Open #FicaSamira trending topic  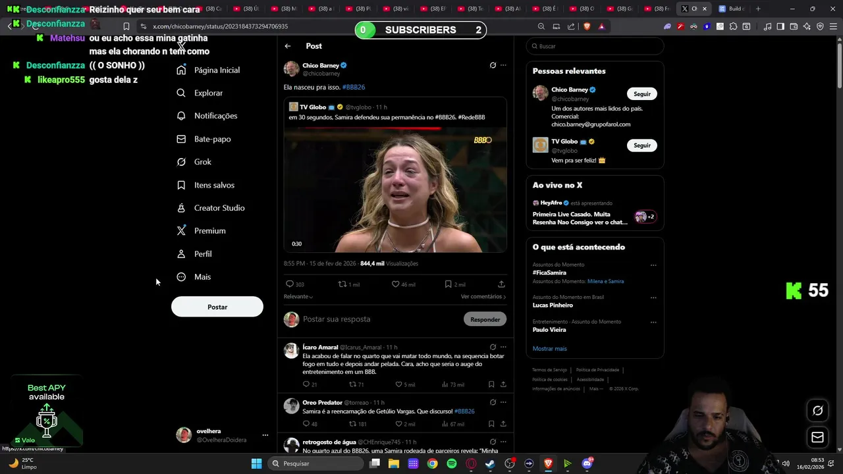[x=549, y=273]
